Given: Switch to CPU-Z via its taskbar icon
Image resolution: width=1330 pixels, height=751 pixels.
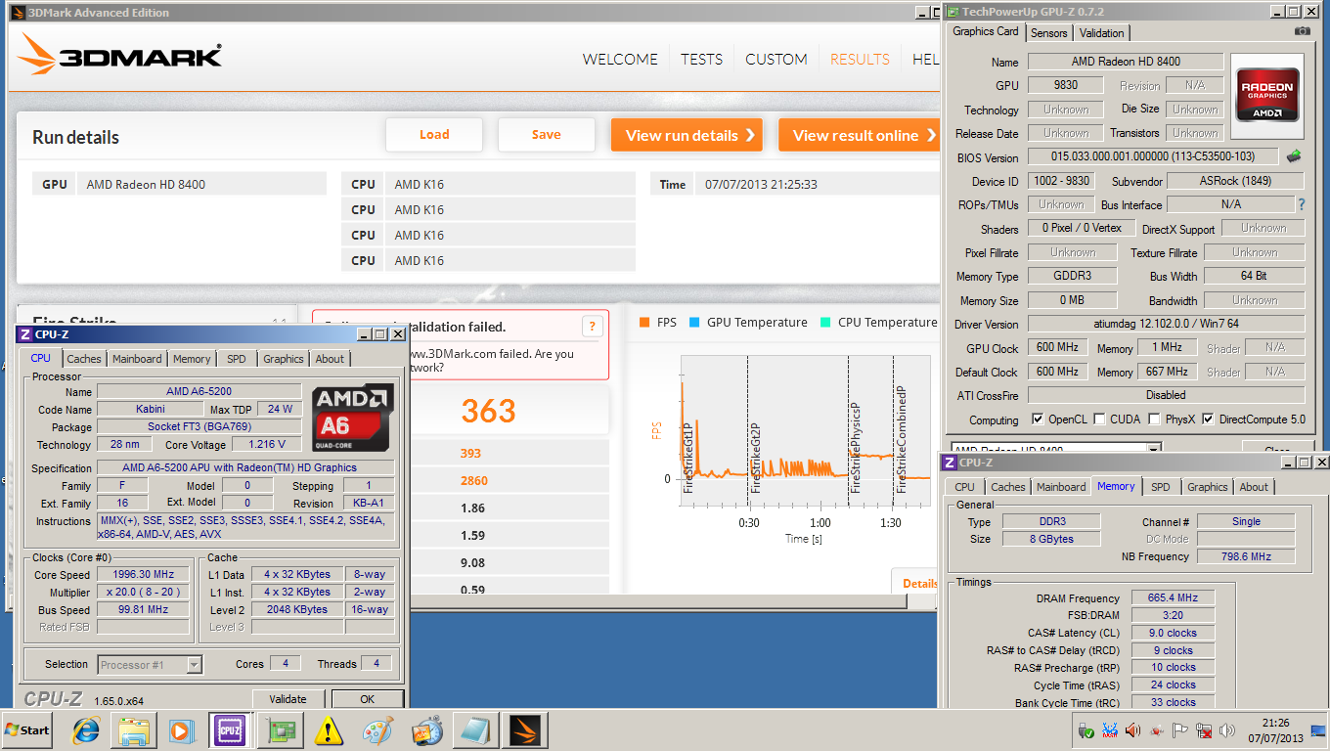Looking at the screenshot, I should (x=231, y=730).
